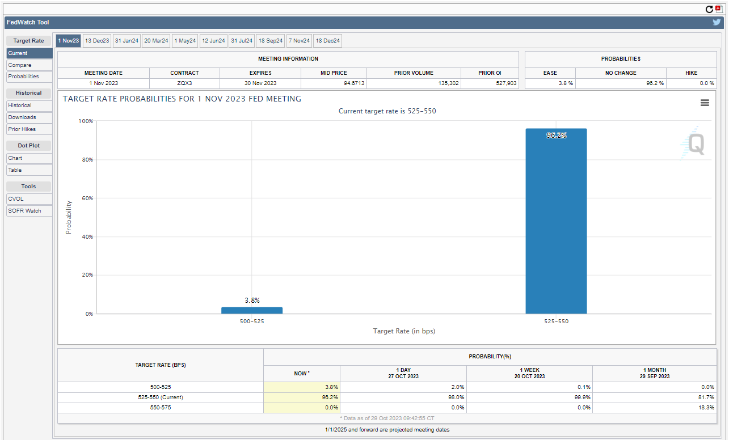Click the 96.2% bar for 525-550
The image size is (729, 440).
pos(556,221)
